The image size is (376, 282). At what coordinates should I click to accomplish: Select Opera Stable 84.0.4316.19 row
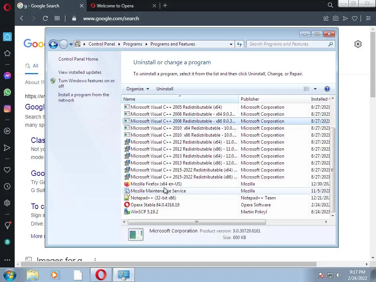(x=226, y=205)
